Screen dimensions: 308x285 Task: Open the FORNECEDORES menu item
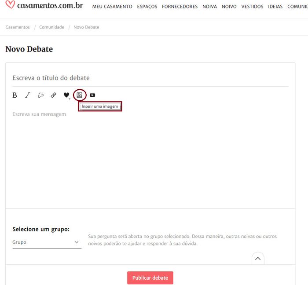point(180,7)
